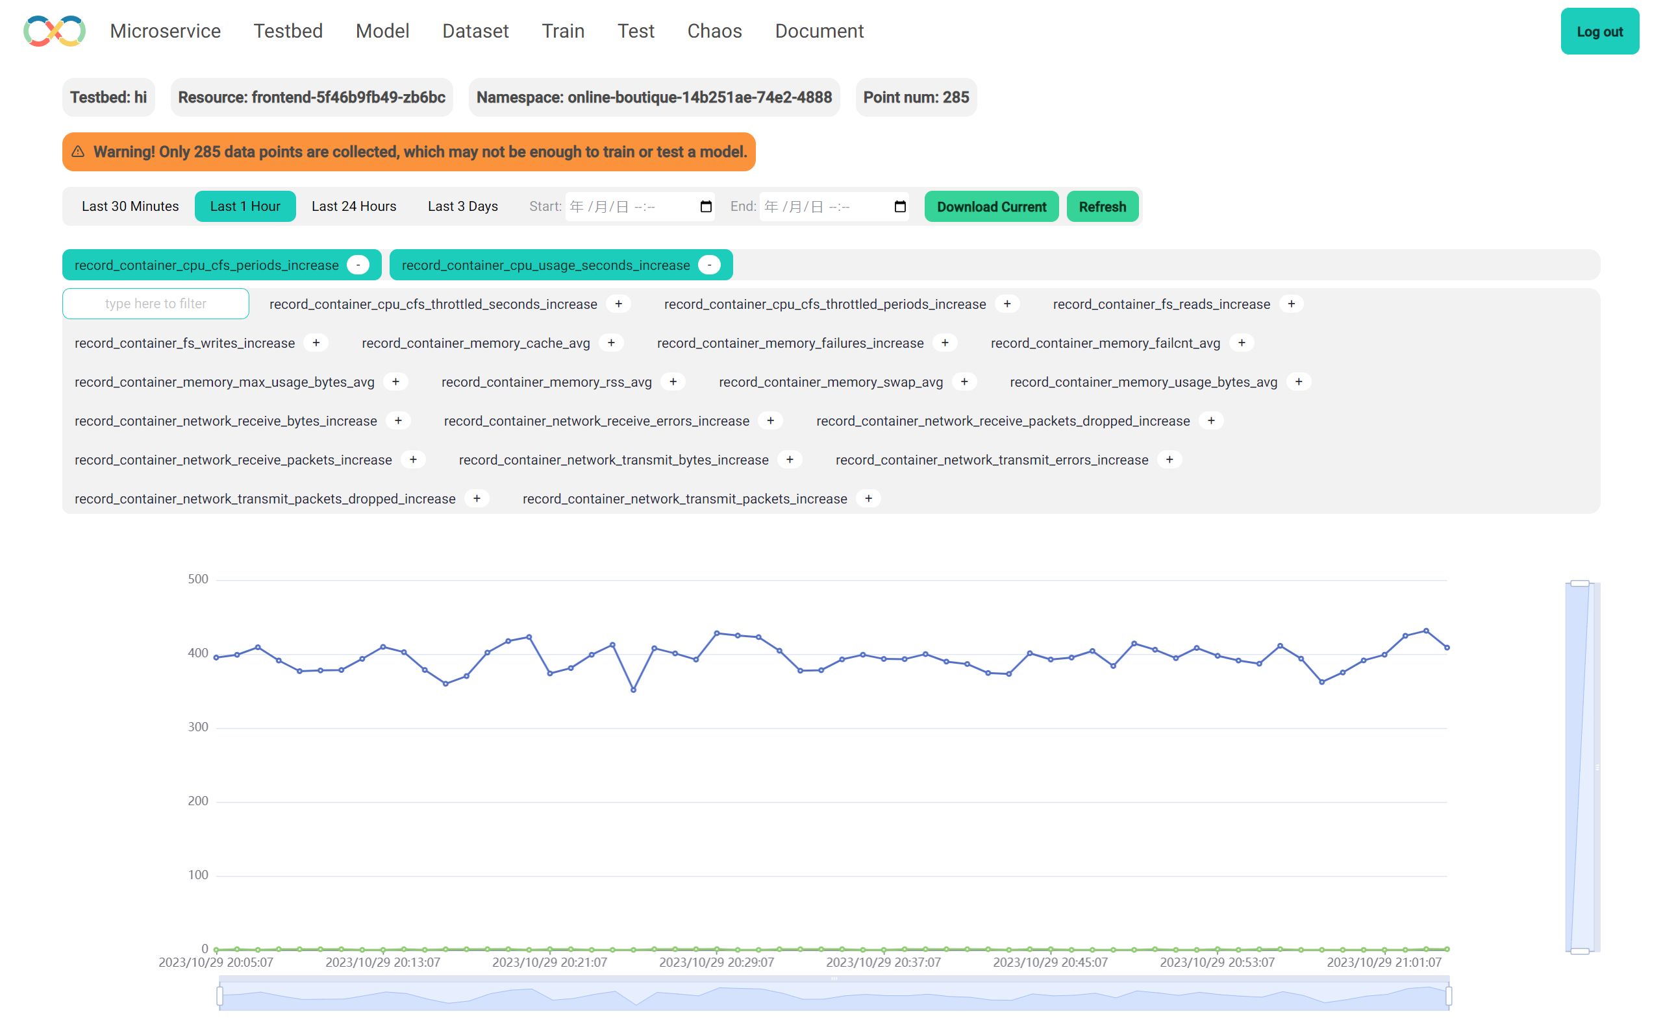Click the last blue data point on chart
Image resolution: width=1663 pixels, height=1018 pixels.
pyautogui.click(x=1447, y=648)
